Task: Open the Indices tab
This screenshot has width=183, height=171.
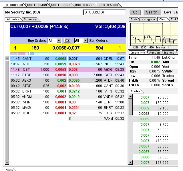Action: [x=169, y=53]
